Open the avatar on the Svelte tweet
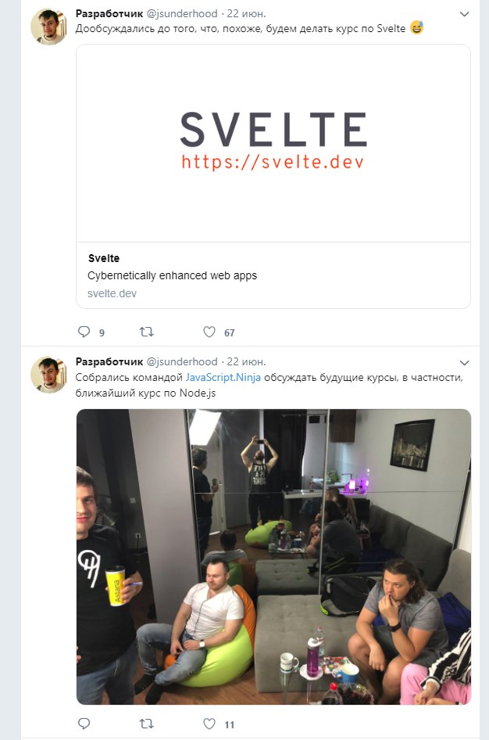 point(48,27)
